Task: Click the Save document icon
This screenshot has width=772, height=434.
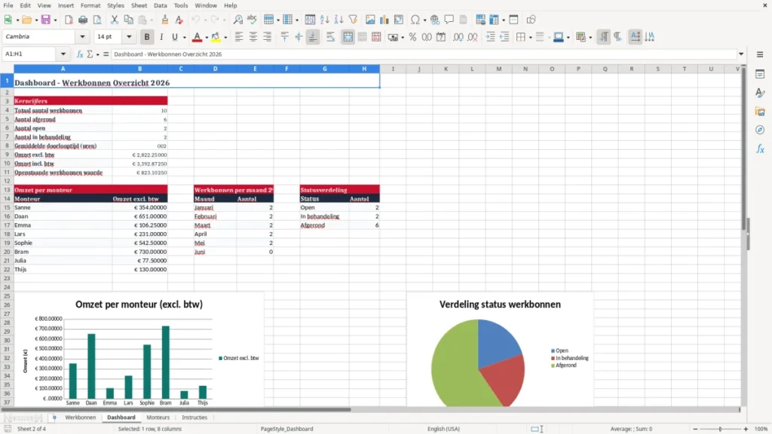Action: 46,20
